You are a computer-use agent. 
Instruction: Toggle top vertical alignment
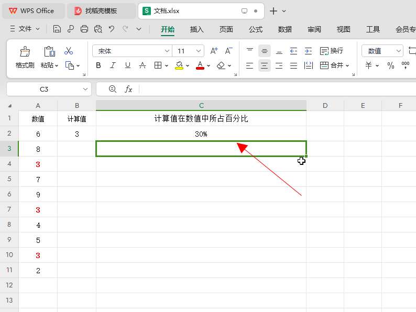(250, 51)
